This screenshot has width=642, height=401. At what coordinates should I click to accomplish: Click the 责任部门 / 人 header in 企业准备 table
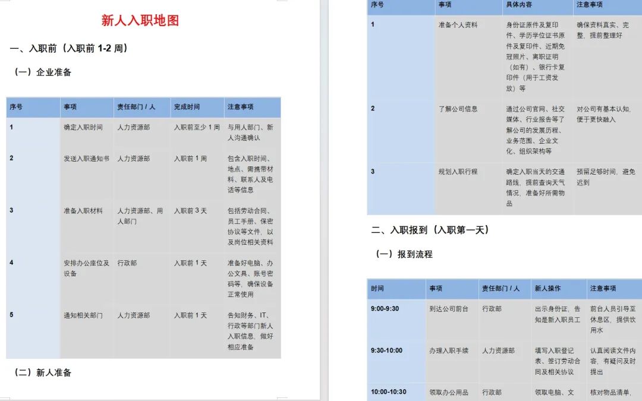[136, 107]
